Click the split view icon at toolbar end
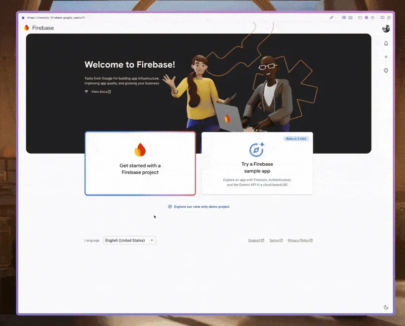 [x=389, y=17]
